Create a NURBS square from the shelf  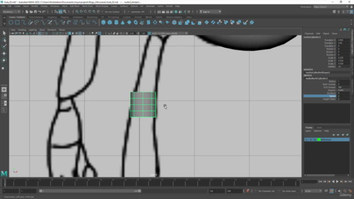pos(17,22)
